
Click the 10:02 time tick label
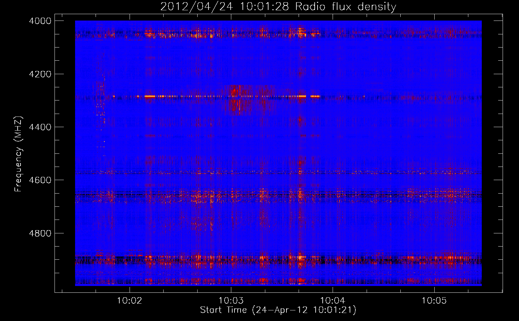tap(130, 301)
